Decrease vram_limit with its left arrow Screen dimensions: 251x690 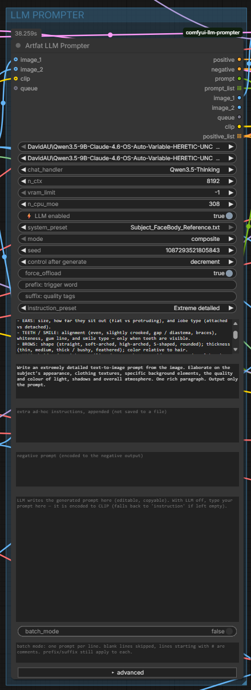click(x=23, y=193)
